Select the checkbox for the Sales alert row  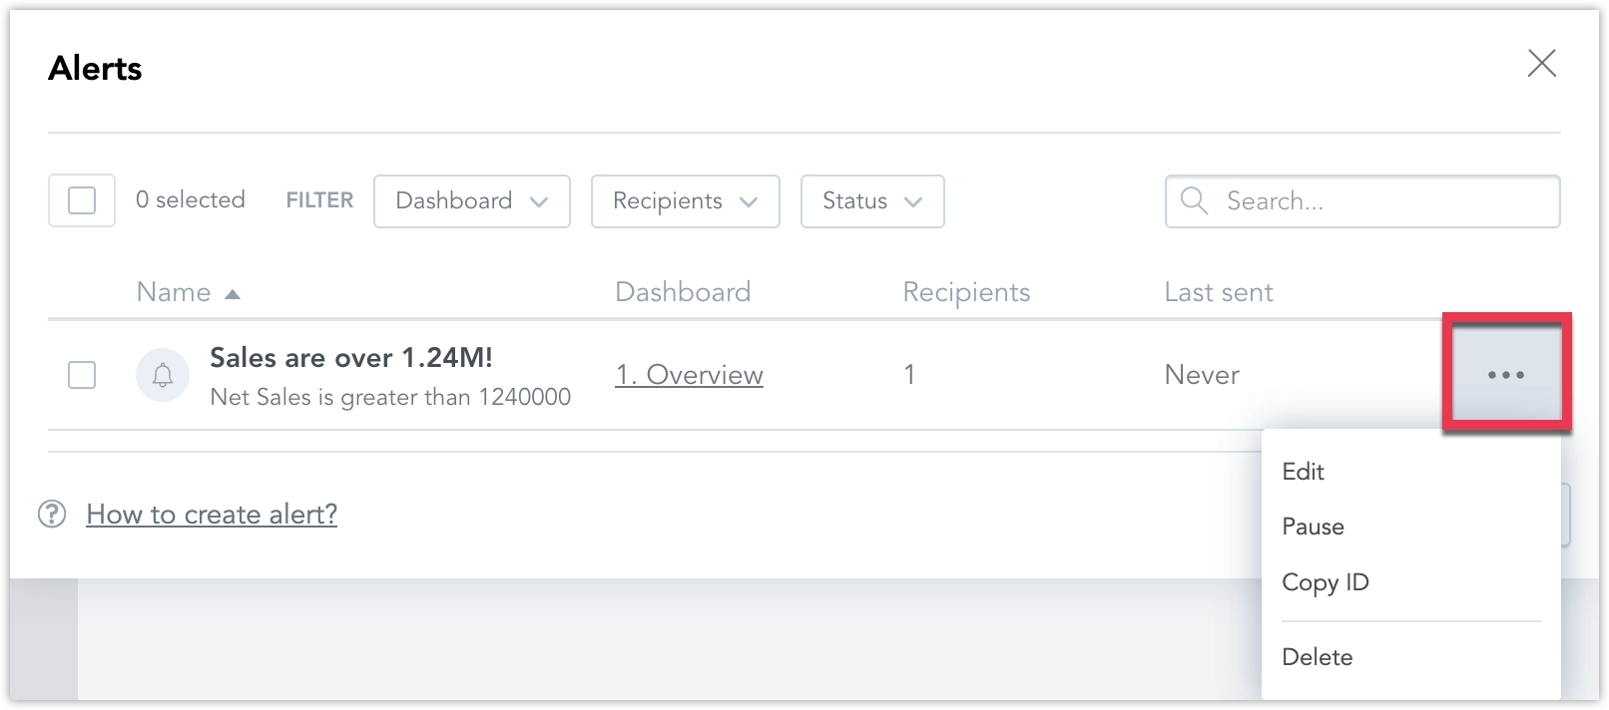point(81,375)
